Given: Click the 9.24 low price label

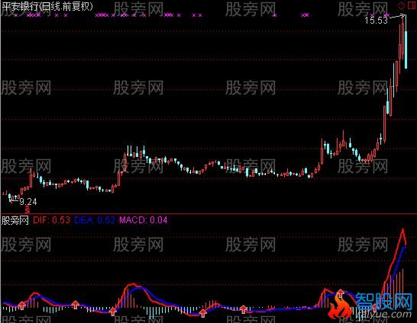Looking at the screenshot, I should (x=28, y=202).
